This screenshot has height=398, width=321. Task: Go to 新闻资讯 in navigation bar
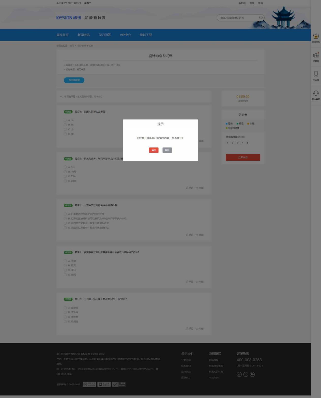click(84, 35)
